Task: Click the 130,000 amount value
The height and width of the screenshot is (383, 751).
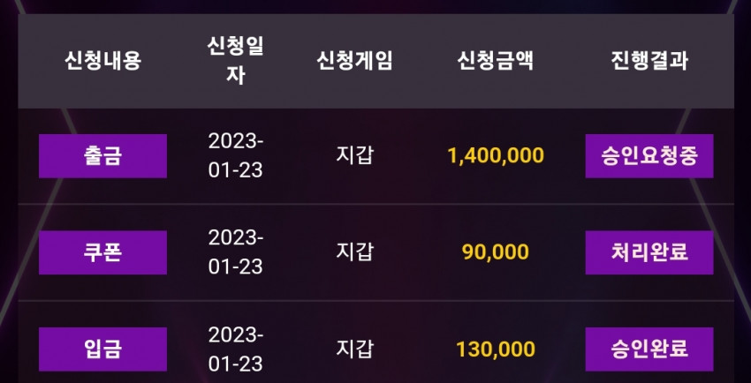Action: (x=496, y=349)
